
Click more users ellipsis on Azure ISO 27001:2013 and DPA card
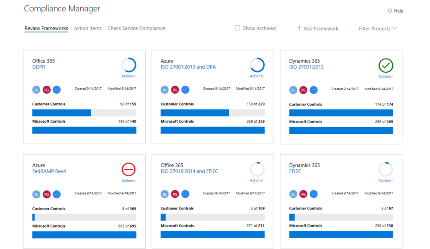point(185,90)
